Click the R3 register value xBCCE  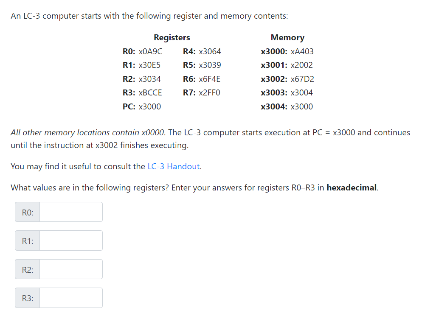click(151, 92)
